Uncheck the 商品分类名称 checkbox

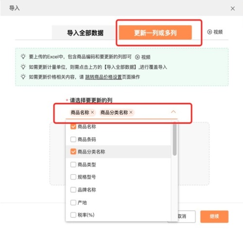point(73,151)
